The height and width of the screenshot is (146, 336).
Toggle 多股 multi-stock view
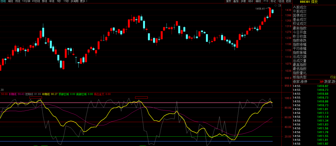click(x=243, y=1)
